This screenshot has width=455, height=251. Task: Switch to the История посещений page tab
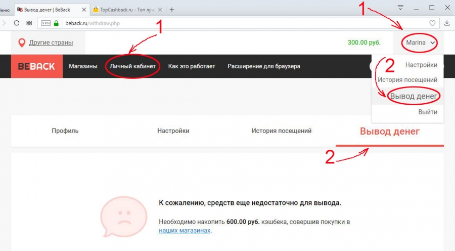point(282,131)
